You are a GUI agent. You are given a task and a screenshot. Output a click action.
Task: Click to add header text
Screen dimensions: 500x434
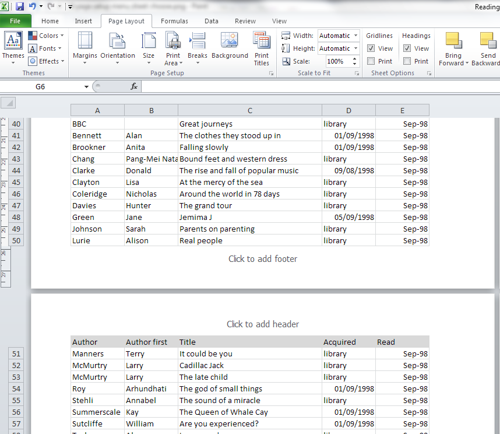tap(262, 324)
